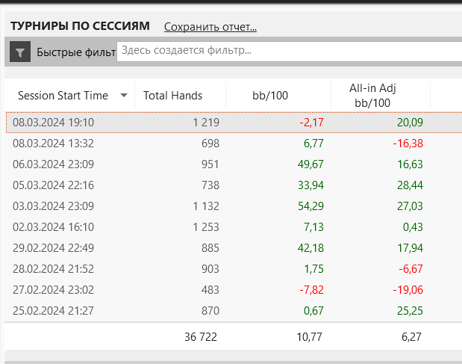462x364 pixels.
Task: Open the Session Start Time sort dropdown arrow
Action: click(x=123, y=95)
